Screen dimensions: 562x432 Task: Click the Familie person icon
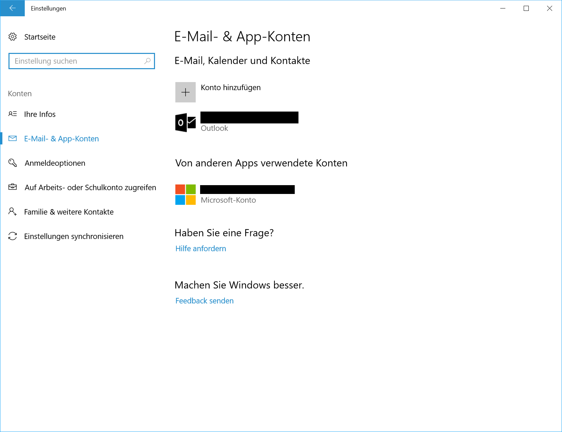(13, 212)
